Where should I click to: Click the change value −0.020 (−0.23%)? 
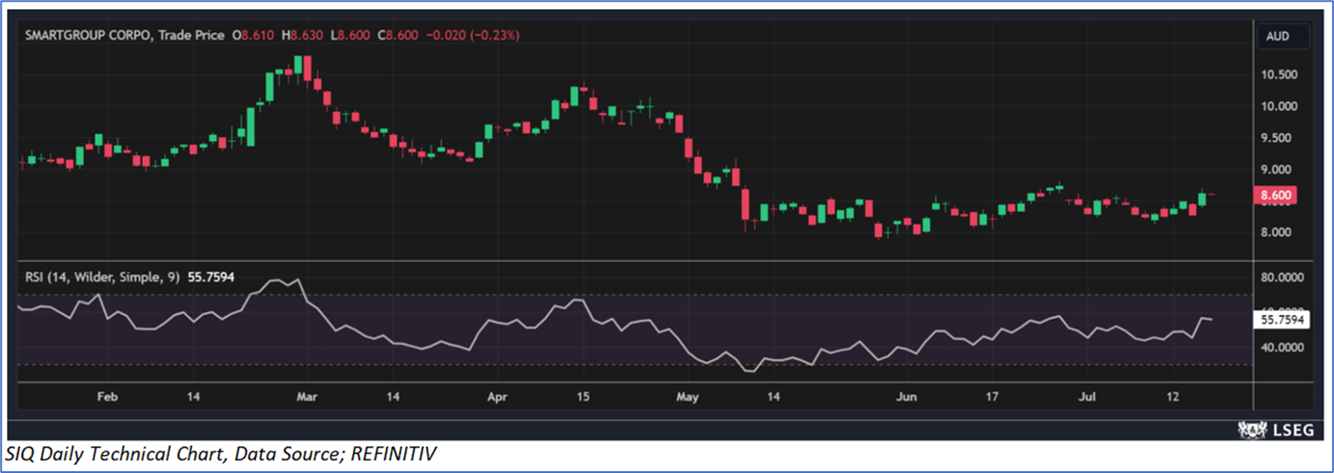[x=471, y=36]
